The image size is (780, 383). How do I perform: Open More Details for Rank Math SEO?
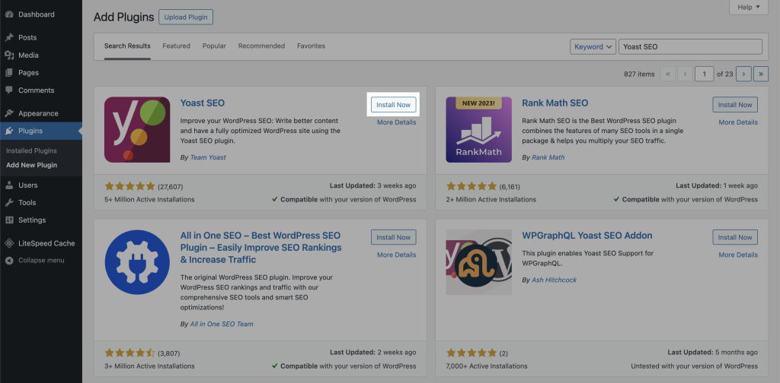click(737, 122)
